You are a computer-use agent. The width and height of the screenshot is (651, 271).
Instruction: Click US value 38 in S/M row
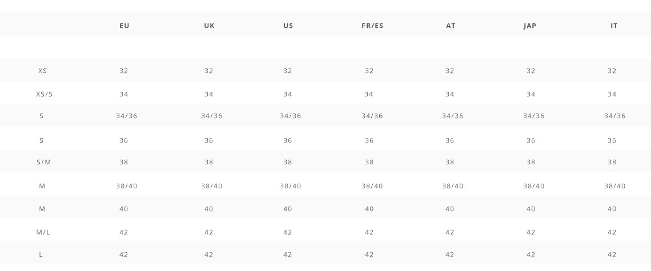click(288, 162)
